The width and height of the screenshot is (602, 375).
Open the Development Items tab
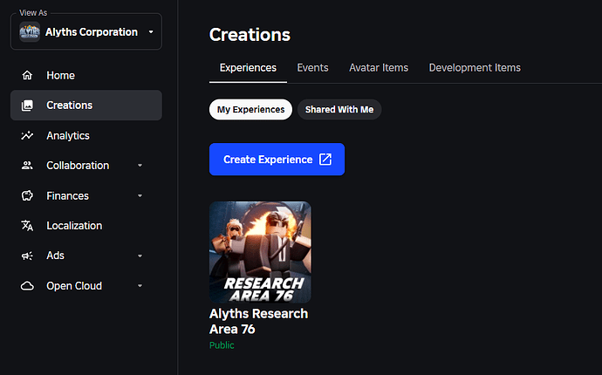coord(475,68)
